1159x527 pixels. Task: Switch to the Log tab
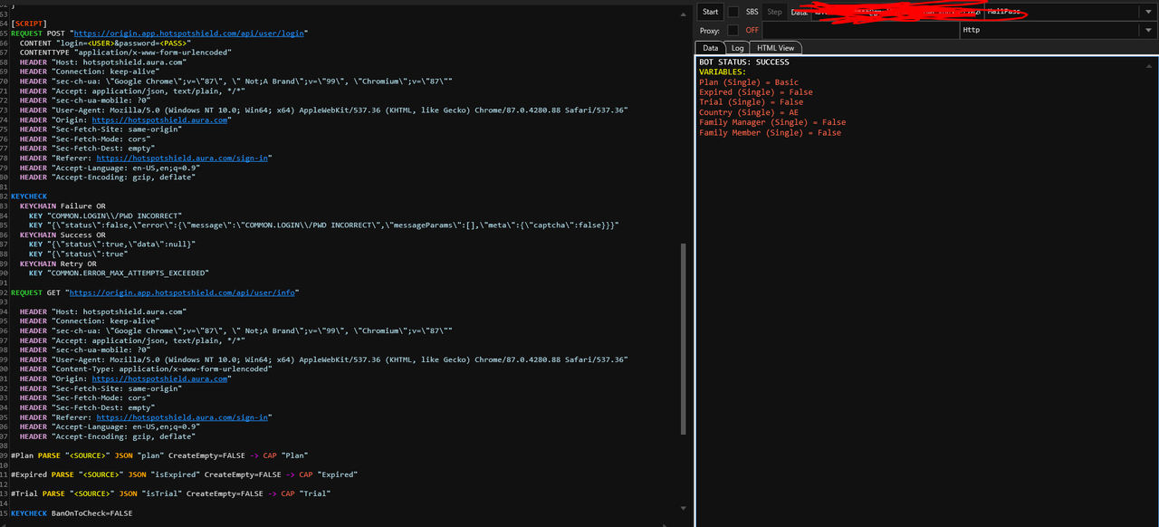[737, 48]
